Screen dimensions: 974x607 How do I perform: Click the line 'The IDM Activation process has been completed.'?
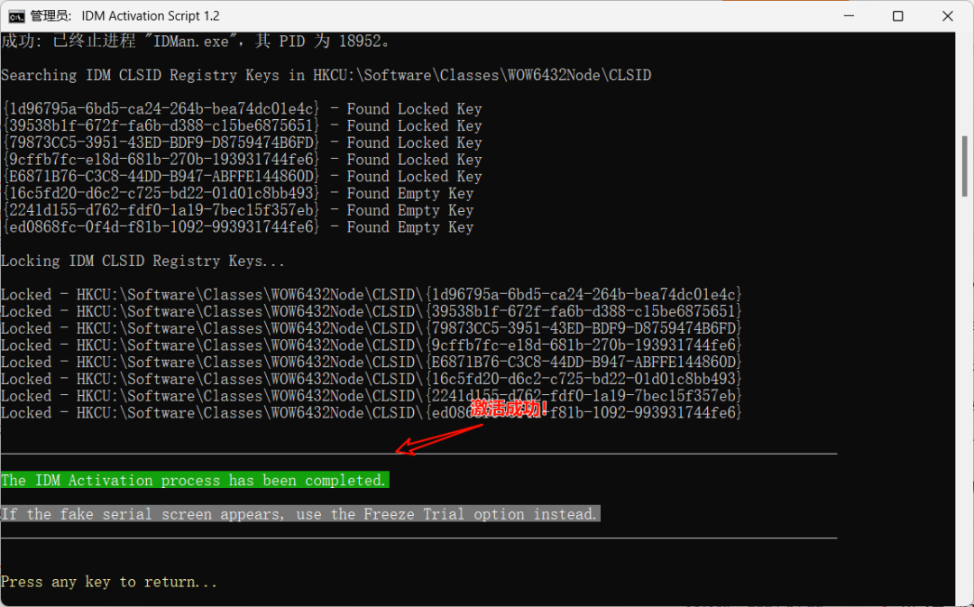click(x=195, y=480)
